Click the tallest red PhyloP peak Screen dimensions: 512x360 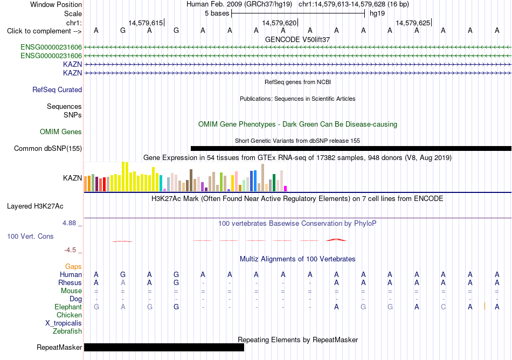pyautogui.click(x=336, y=240)
